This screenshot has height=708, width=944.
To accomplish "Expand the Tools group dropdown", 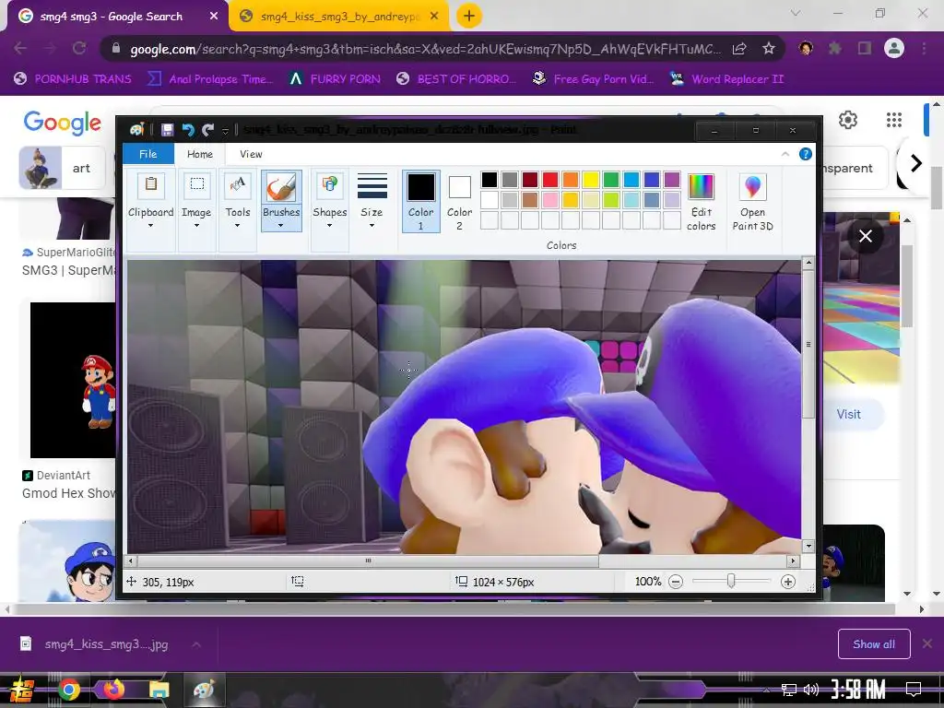I will tap(237, 225).
